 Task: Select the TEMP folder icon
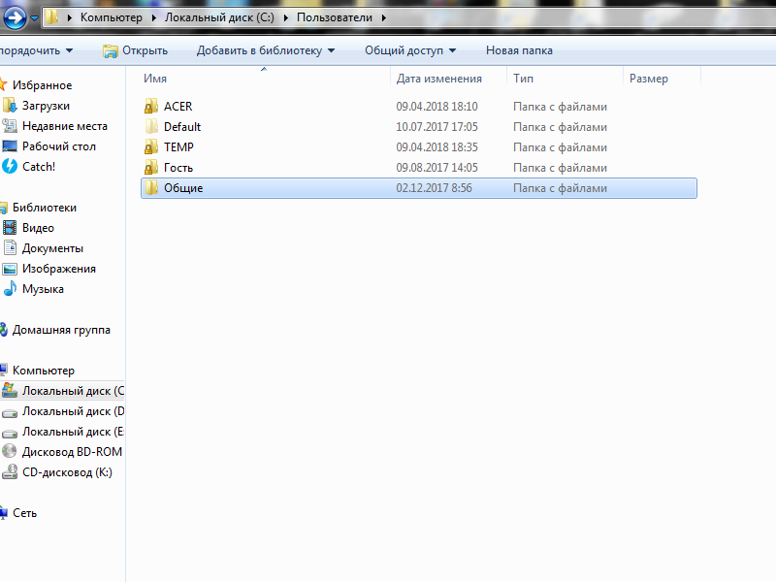coord(151,147)
